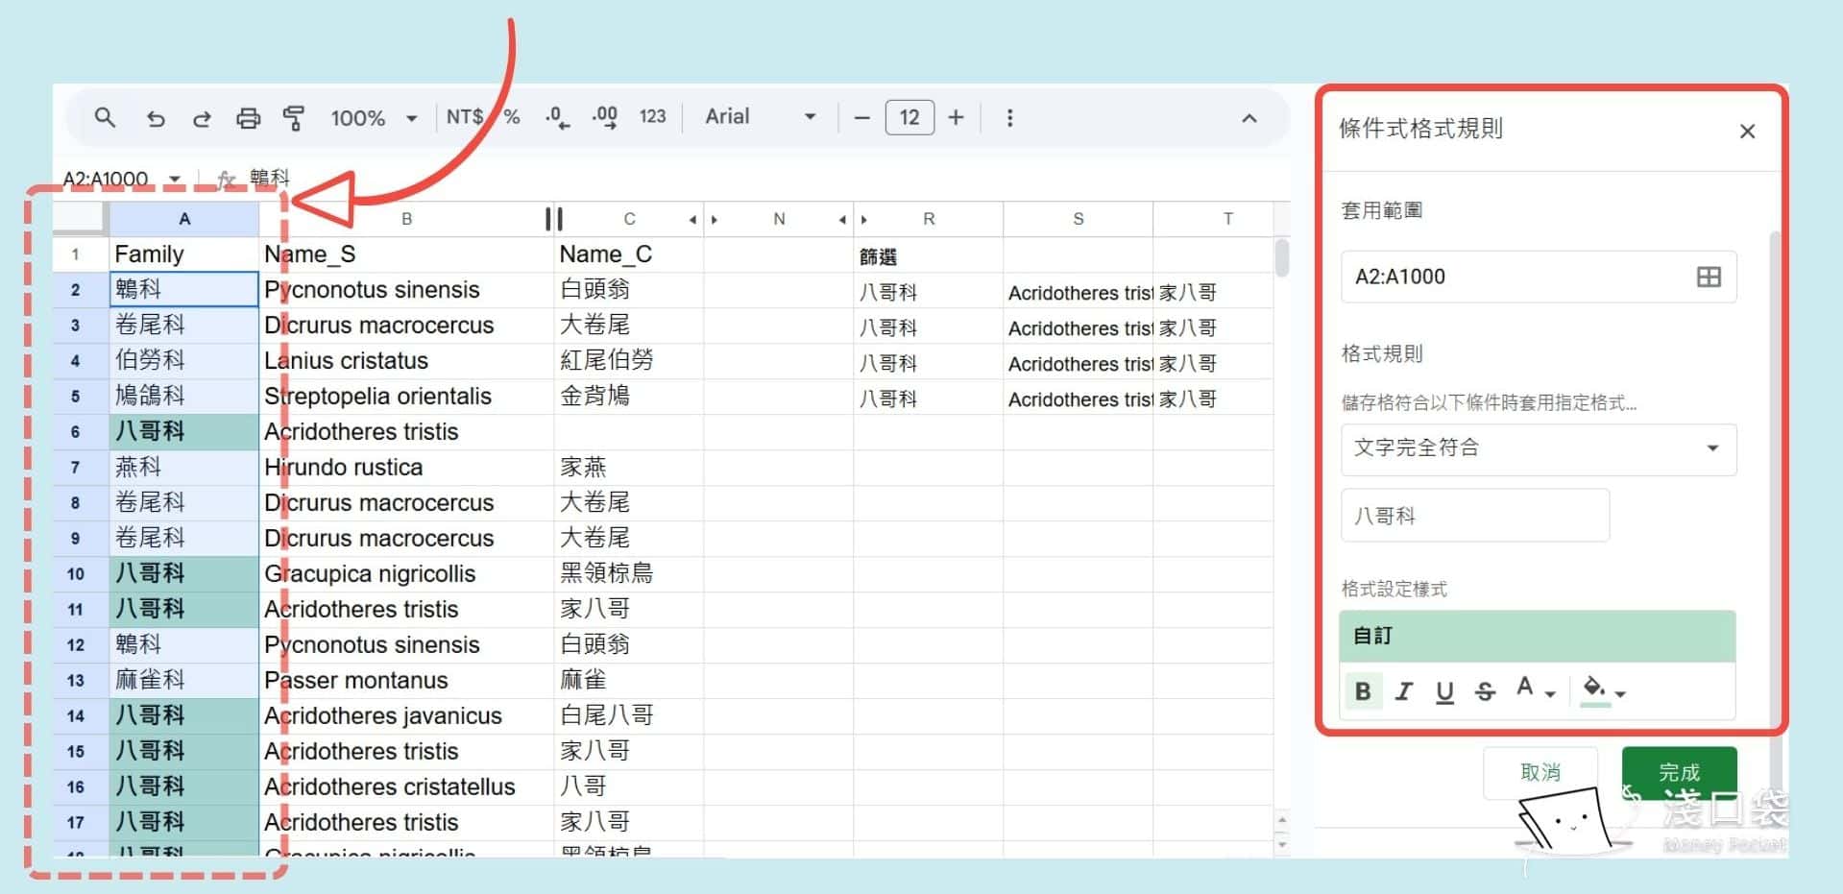The image size is (1843, 894).
Task: Format selection as percent
Action: [509, 117]
